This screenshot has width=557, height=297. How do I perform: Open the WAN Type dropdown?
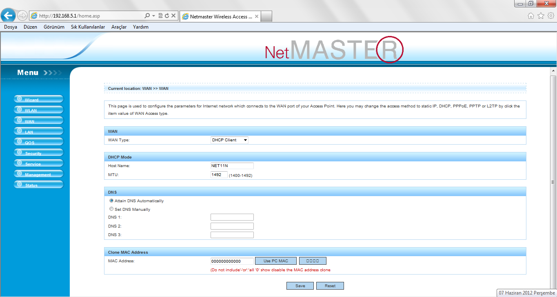point(229,140)
